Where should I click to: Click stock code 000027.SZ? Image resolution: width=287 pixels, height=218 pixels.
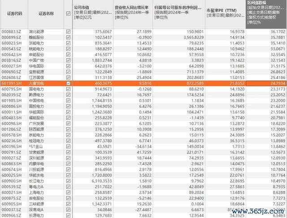click(x=11, y=158)
